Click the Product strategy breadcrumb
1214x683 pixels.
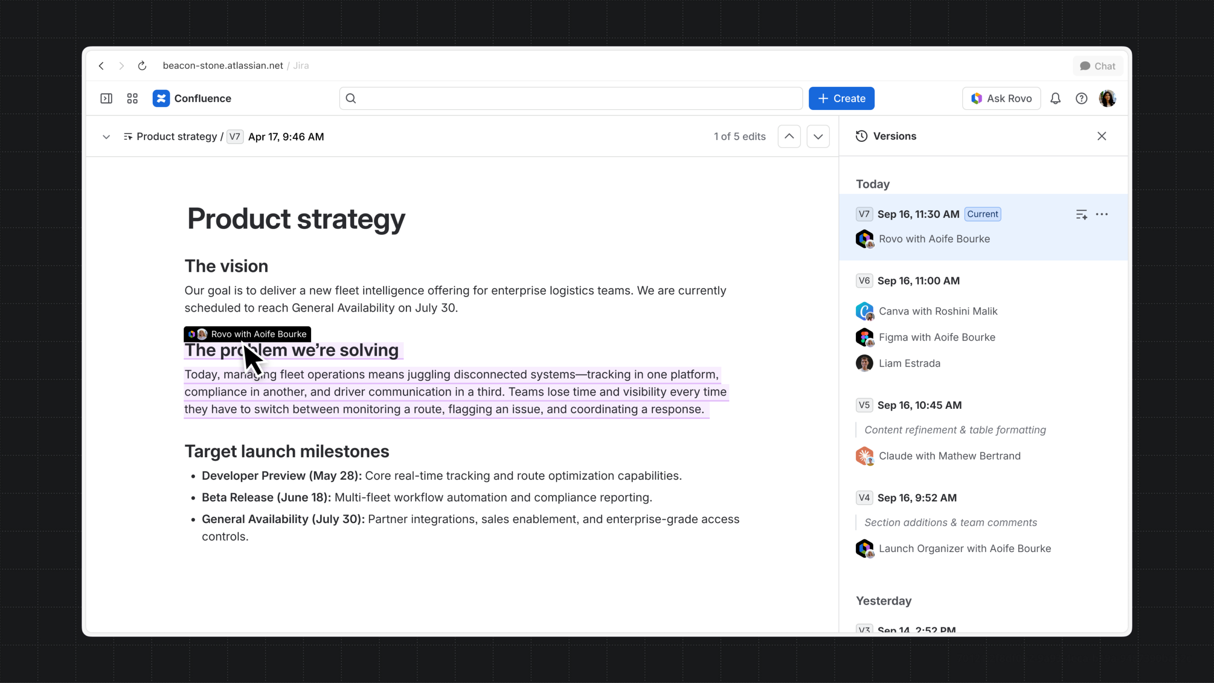point(176,137)
